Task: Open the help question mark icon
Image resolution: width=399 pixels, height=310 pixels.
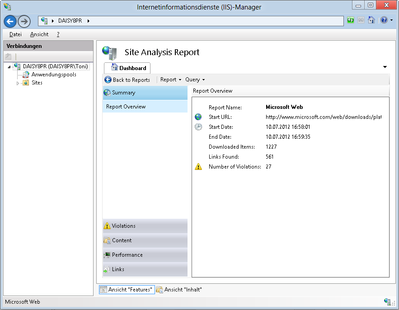Action: point(384,20)
